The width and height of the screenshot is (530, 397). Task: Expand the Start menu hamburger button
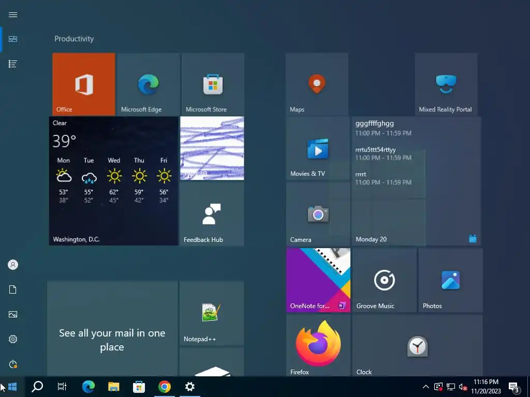tap(13, 14)
